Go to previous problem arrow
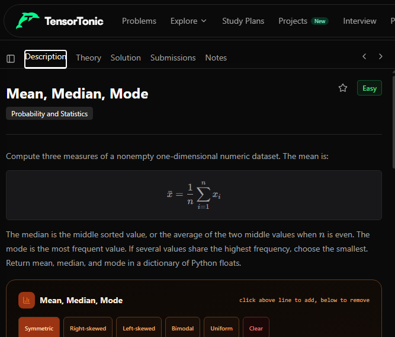 click(x=364, y=56)
